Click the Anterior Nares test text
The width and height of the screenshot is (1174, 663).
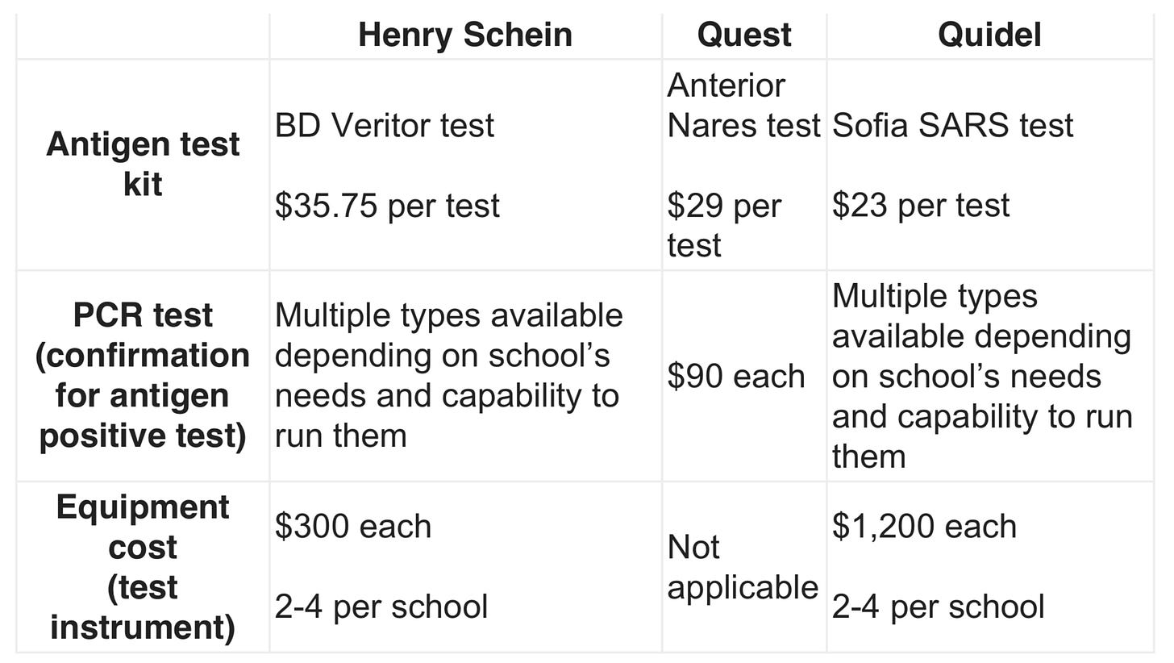tap(743, 105)
